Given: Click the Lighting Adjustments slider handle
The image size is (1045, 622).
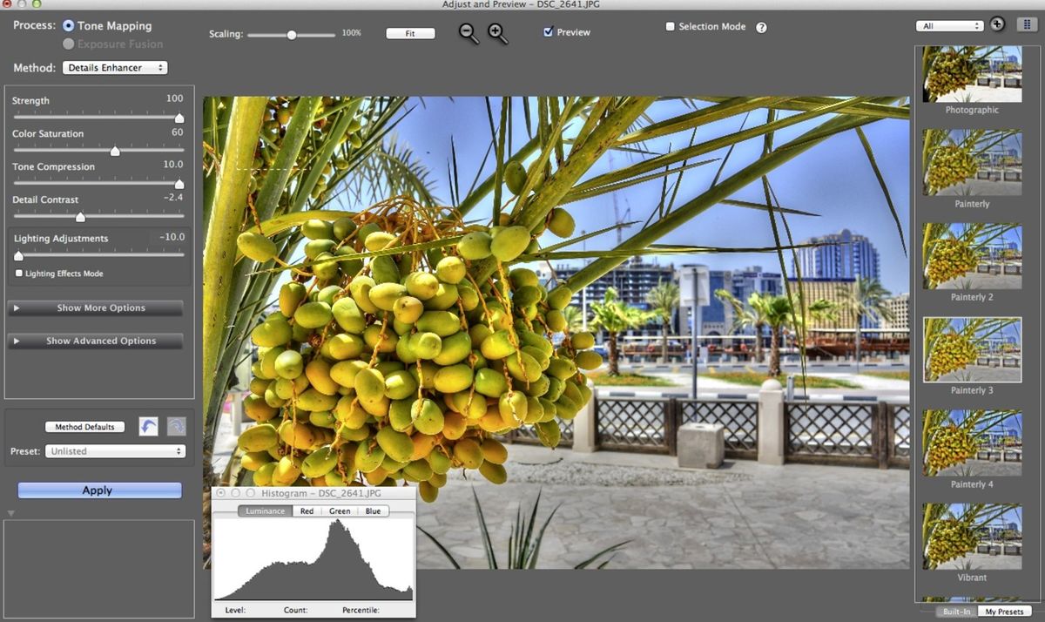Looking at the screenshot, I should (x=18, y=255).
